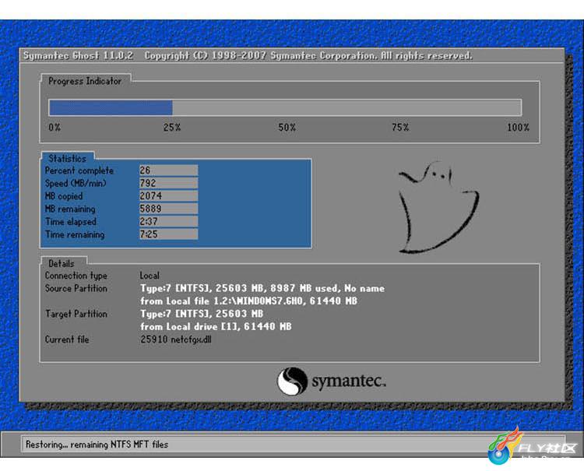Click the Symantec copyright notice text
The image size is (584, 471).
[x=308, y=56]
